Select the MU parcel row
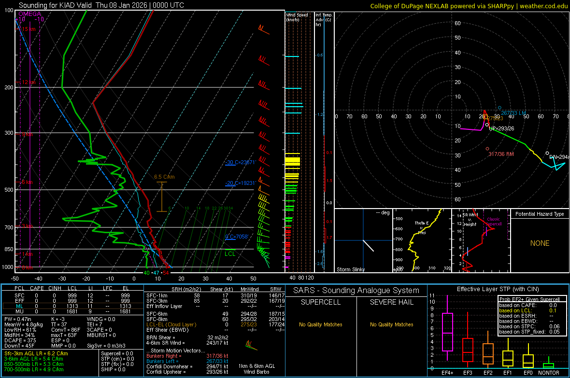 73,311
